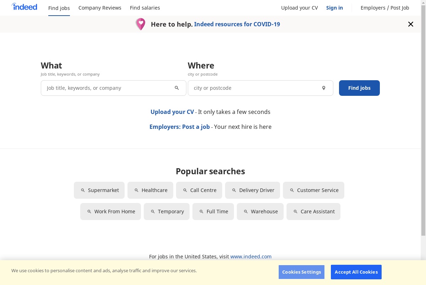The image size is (426, 285).
Task: Select the Delivery Driver popular search
Action: pyautogui.click(x=252, y=190)
